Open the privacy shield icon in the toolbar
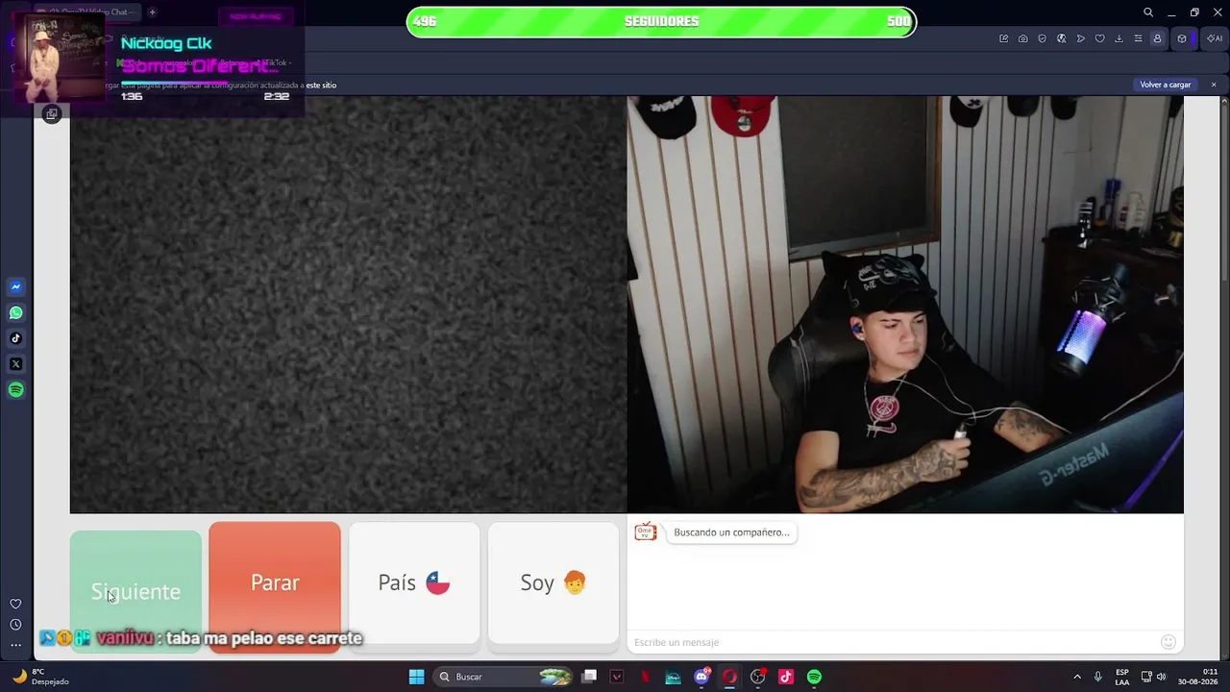This screenshot has width=1230, height=692. [x=1043, y=38]
